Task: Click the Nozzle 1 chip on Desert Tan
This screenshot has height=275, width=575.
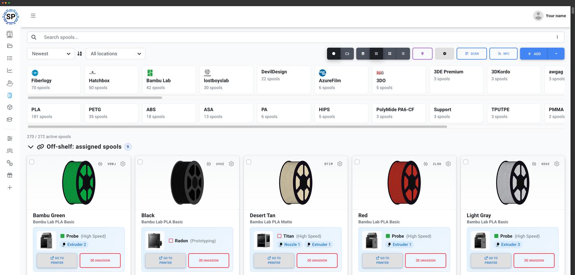Action: [x=290, y=244]
